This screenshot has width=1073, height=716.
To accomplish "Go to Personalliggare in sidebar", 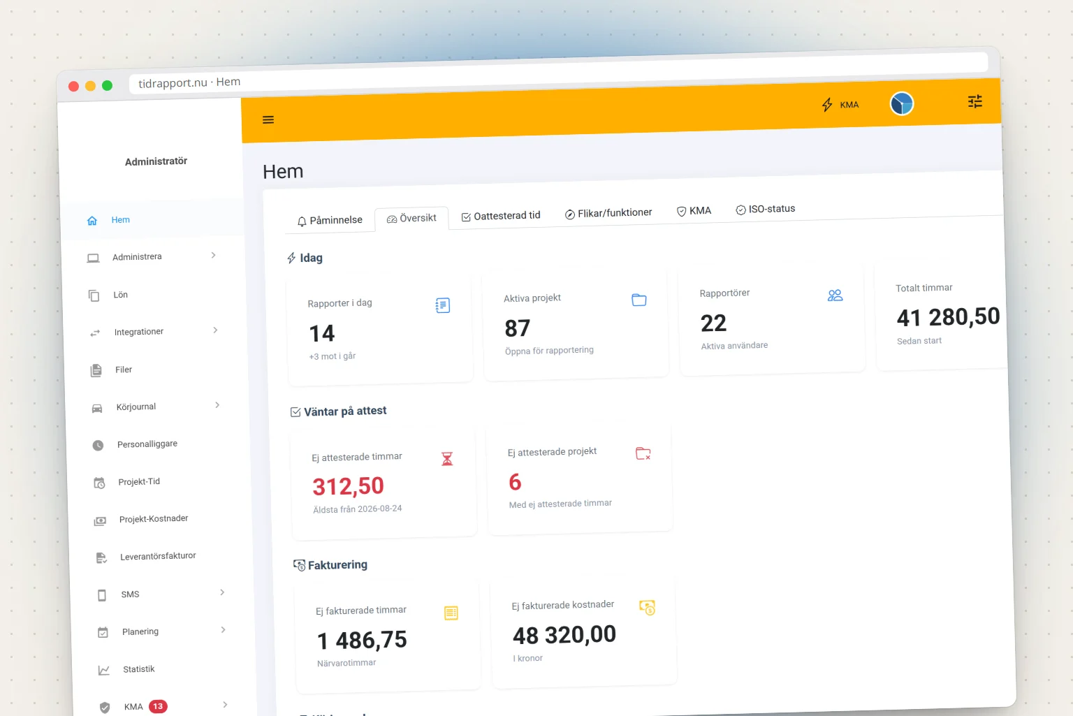I will [159, 444].
